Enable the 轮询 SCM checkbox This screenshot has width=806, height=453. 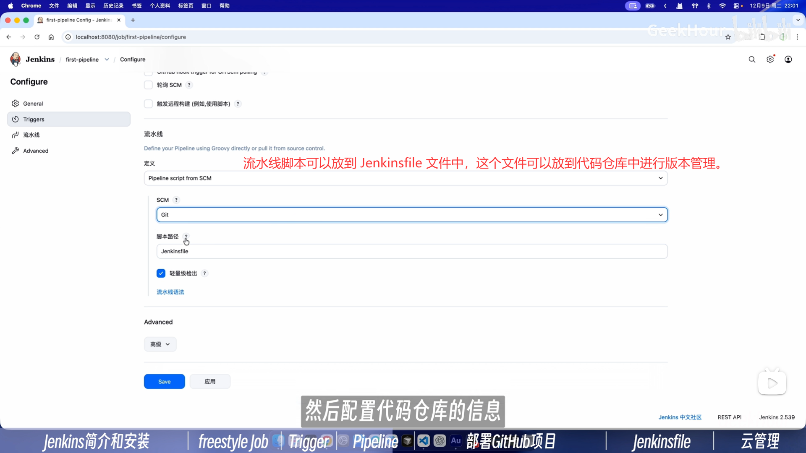[x=148, y=85]
